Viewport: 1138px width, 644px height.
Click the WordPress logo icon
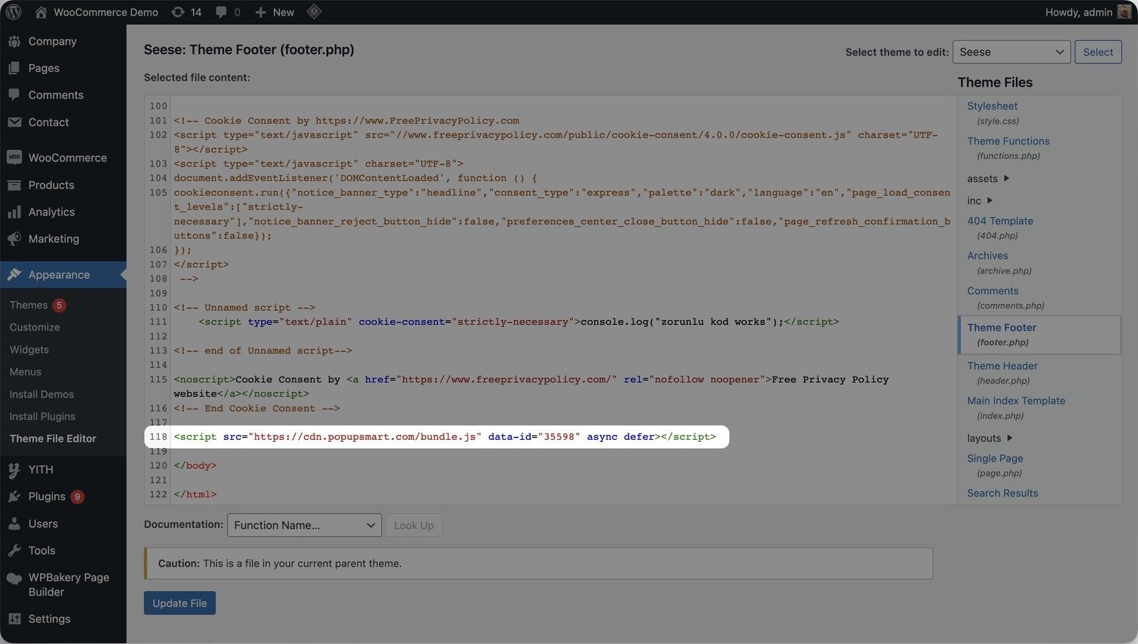(x=14, y=12)
